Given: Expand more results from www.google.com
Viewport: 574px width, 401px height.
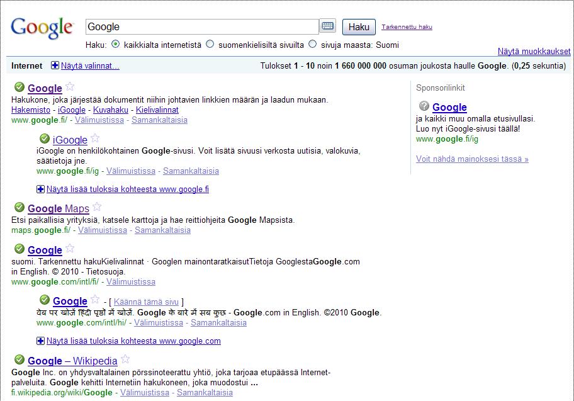Looking at the screenshot, I should (x=129, y=341).
